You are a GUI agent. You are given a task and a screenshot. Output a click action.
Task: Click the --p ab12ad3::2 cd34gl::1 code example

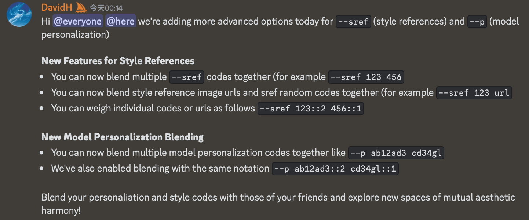[335, 169]
